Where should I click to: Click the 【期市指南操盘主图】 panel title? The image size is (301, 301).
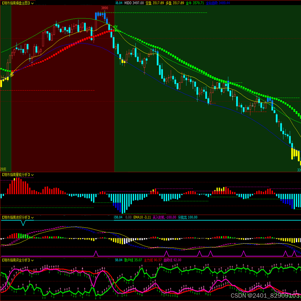coord(15,3)
